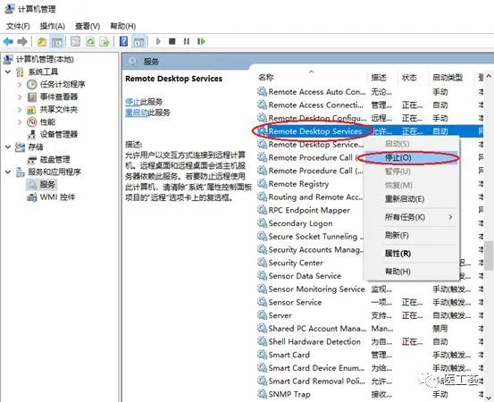This screenshot has width=494, height=402.
Task: Select the Remote Desktop Services row
Action: 370,131
